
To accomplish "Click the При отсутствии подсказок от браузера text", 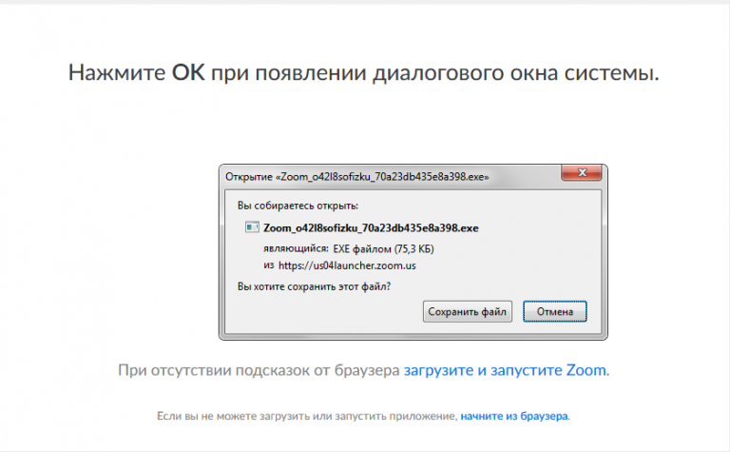I will (259, 370).
